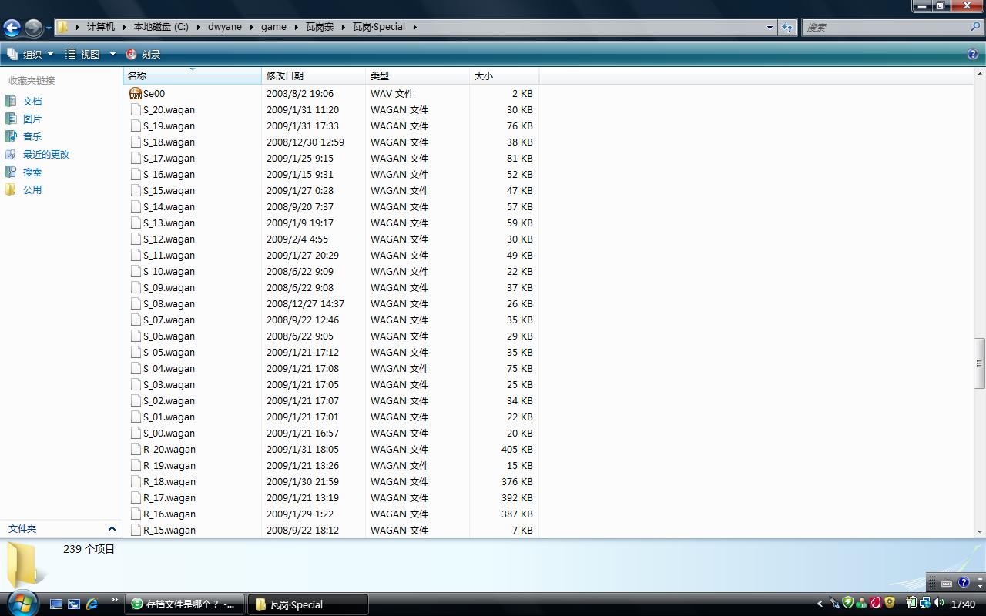This screenshot has height=616, width=986.
Task: Open Music (音乐) in favorites pane
Action: (x=32, y=136)
